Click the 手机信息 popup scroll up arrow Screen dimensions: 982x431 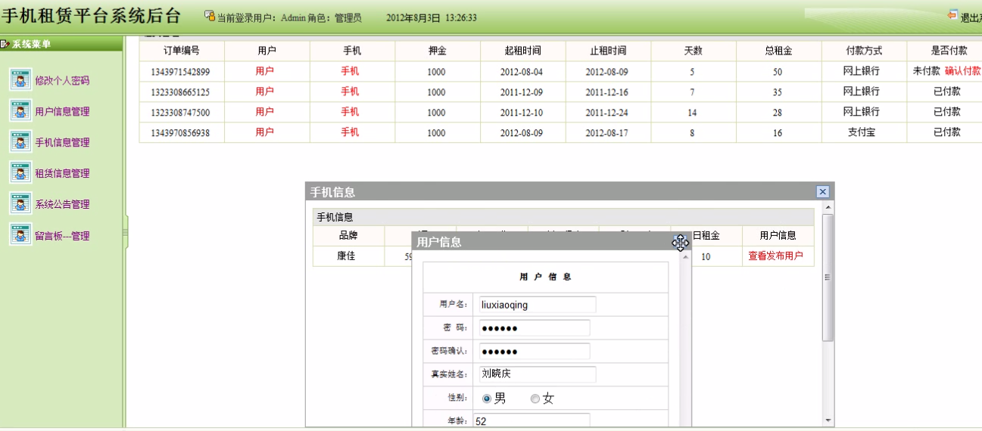pos(828,207)
